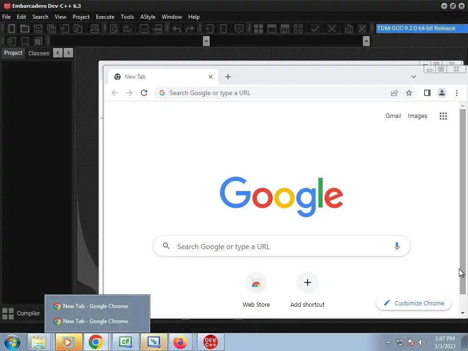
Task: Select the Project tab in side panel
Action: 13,53
